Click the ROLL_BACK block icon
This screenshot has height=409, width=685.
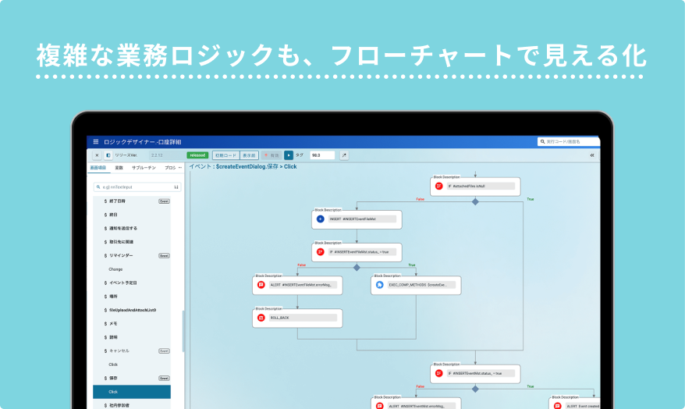point(261,318)
